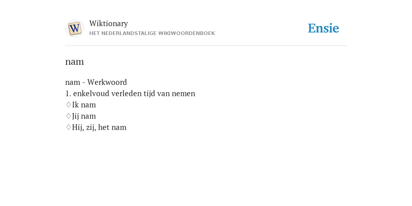
Task: Click the example text Jij nam
Action: click(x=84, y=116)
